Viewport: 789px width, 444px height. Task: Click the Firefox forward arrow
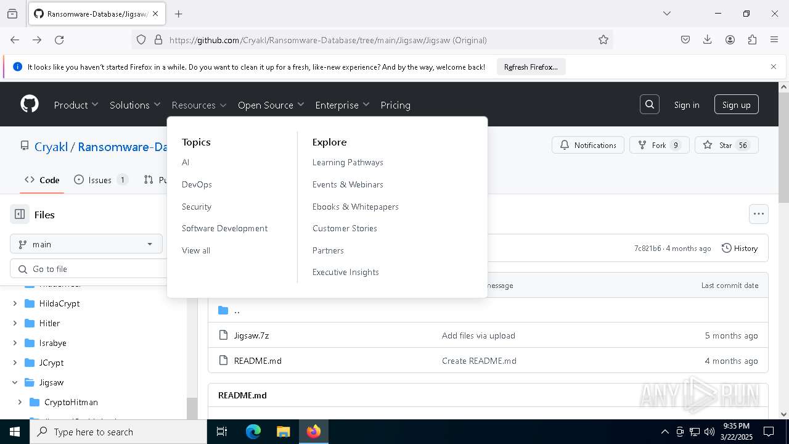37,39
